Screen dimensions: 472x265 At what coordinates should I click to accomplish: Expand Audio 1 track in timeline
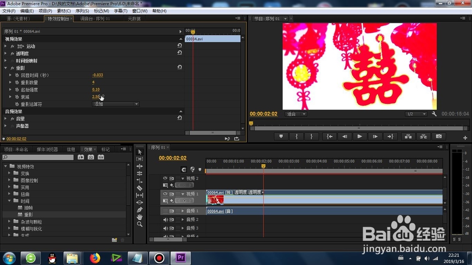[x=182, y=211]
